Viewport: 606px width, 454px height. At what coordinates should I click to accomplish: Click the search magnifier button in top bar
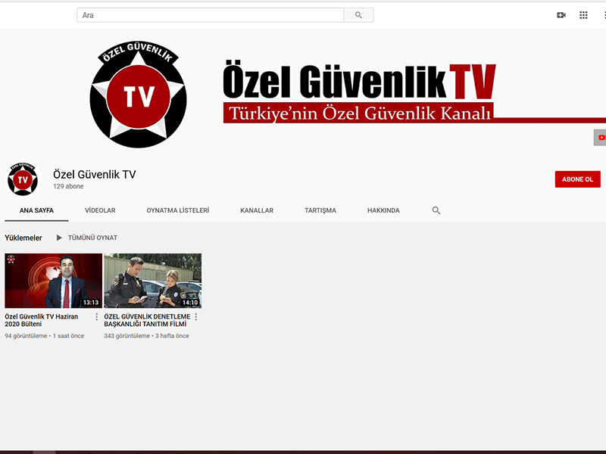[358, 15]
